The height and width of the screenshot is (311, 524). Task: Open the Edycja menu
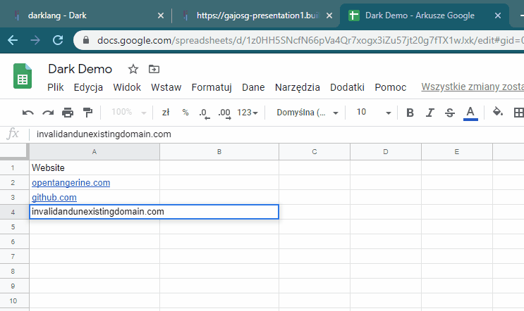click(x=88, y=87)
